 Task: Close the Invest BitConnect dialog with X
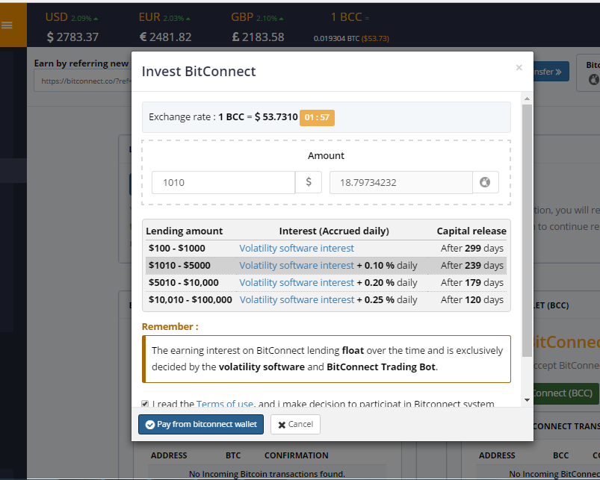pyautogui.click(x=519, y=68)
